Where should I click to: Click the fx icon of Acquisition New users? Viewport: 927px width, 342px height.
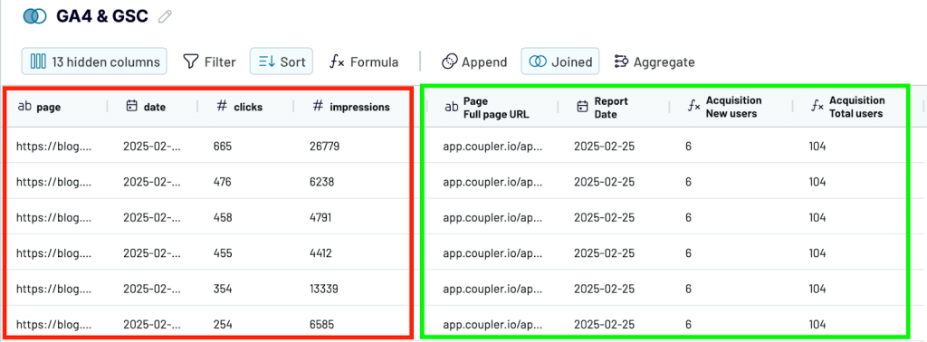tap(694, 107)
